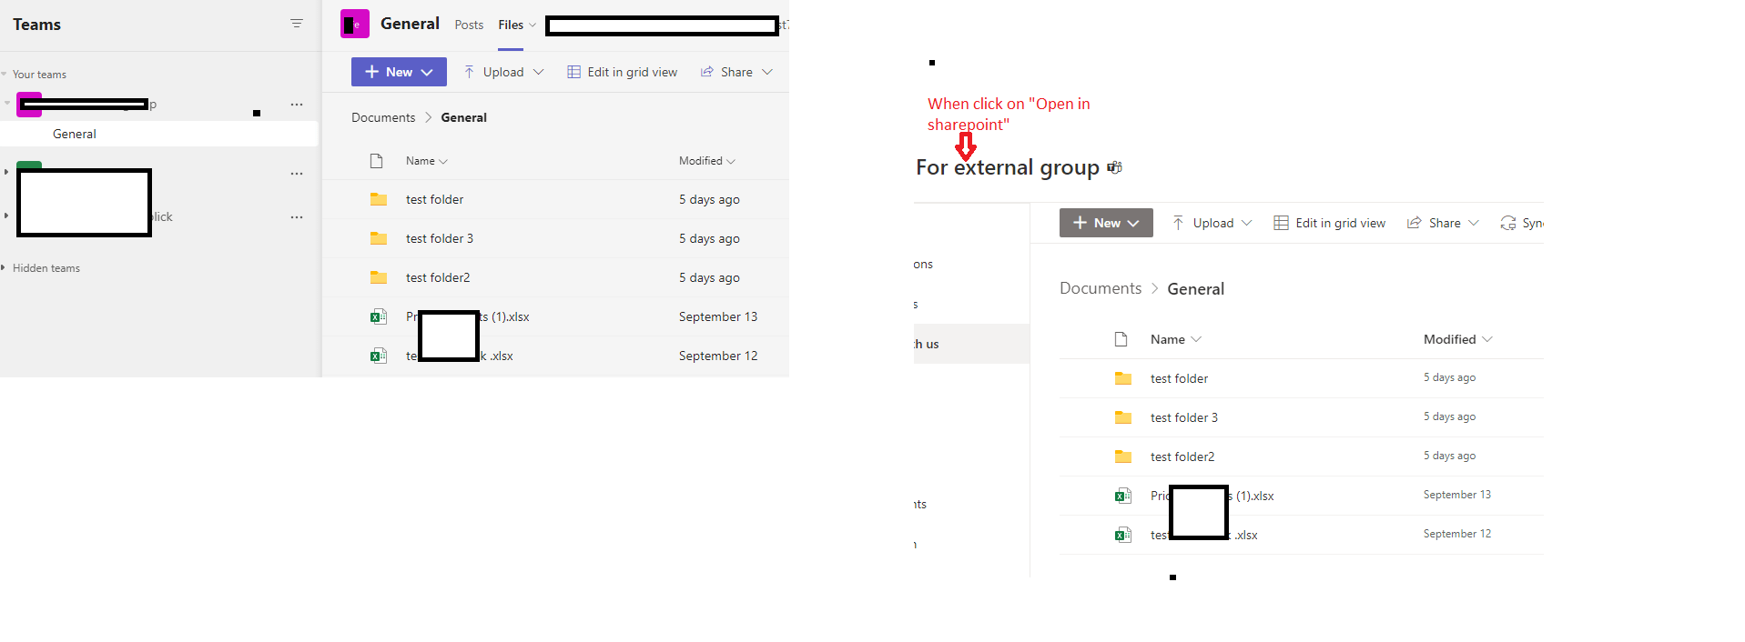Viewport: 1745px width, 642px height.
Task: Go to Documents breadcrumb in SharePoint
Action: [x=1101, y=288]
